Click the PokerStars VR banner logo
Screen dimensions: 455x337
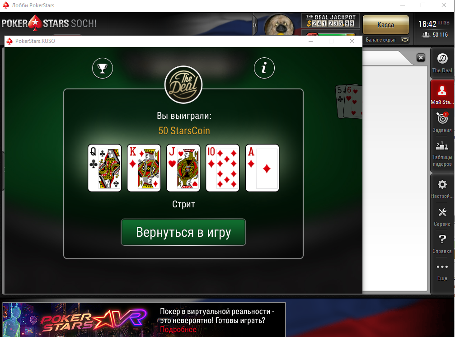point(94,320)
